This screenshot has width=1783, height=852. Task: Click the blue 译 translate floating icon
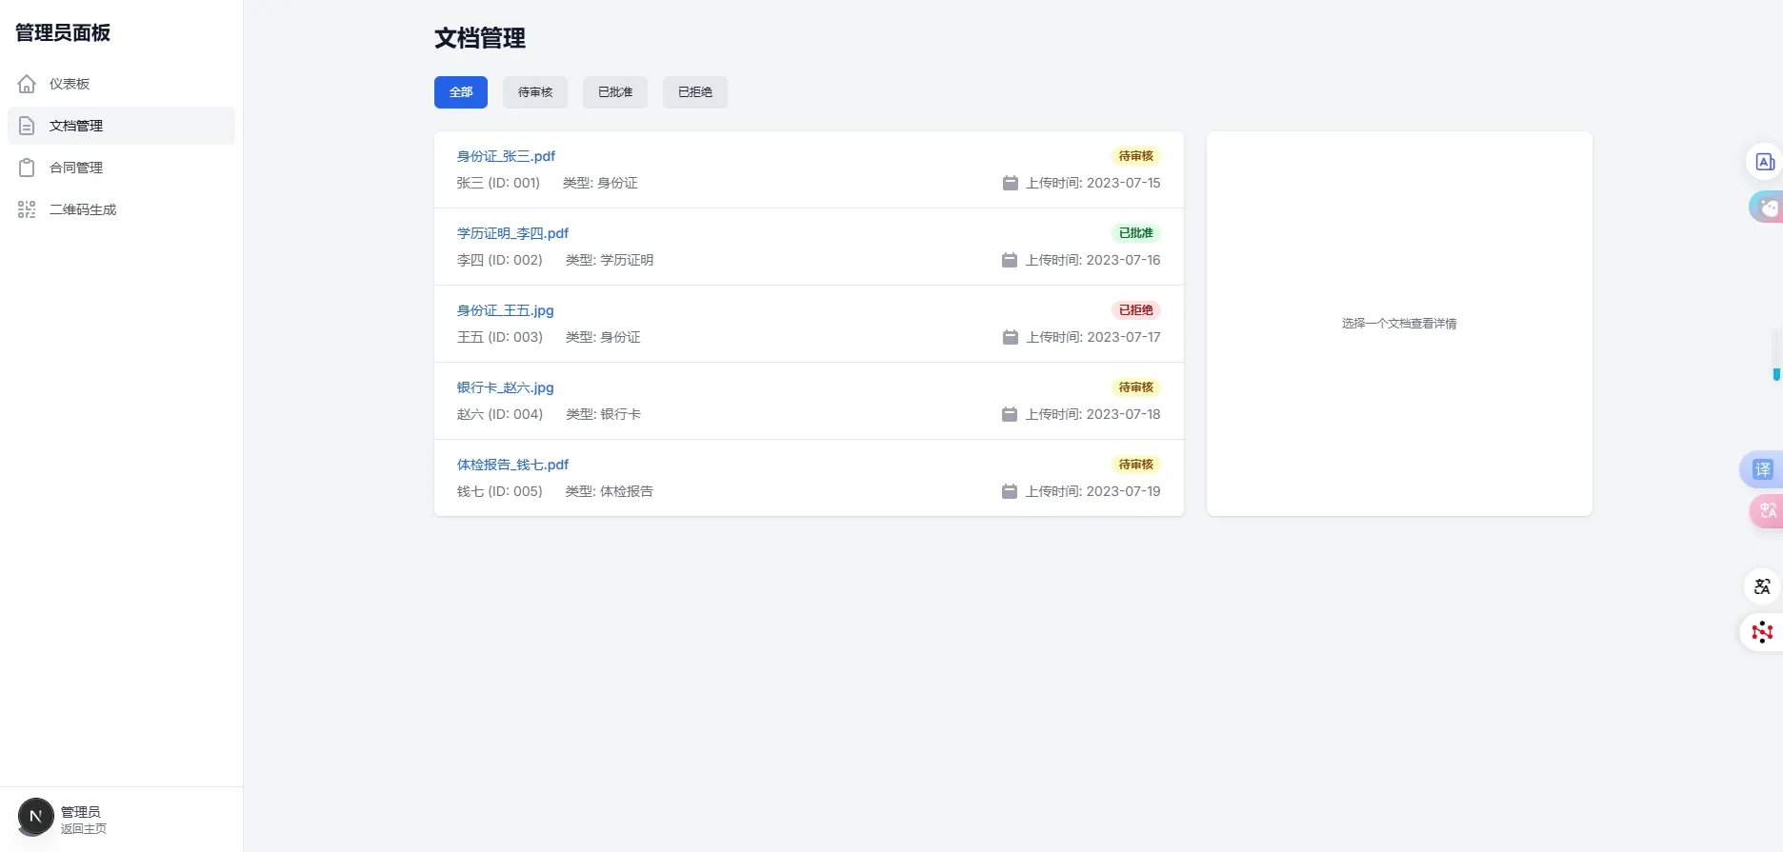(1762, 469)
